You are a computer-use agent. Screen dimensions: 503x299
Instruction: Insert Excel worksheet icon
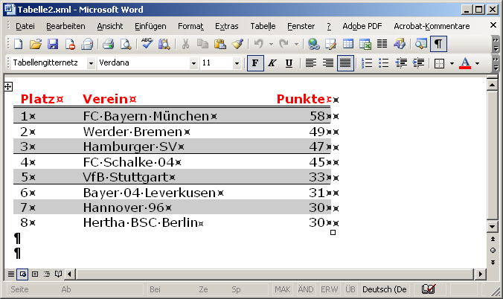pyautogui.click(x=365, y=44)
